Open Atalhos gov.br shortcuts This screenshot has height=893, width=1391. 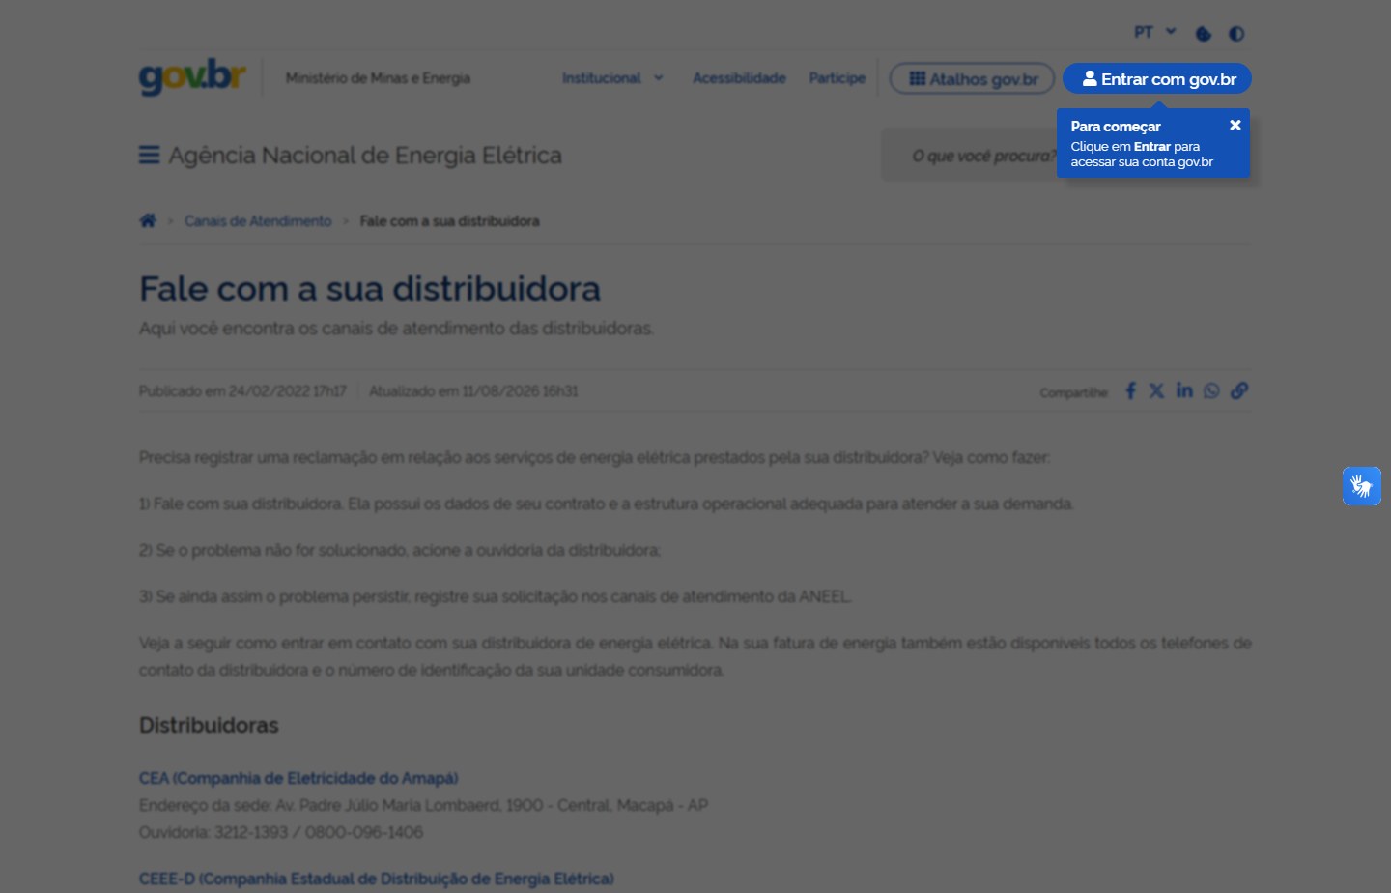point(972,79)
